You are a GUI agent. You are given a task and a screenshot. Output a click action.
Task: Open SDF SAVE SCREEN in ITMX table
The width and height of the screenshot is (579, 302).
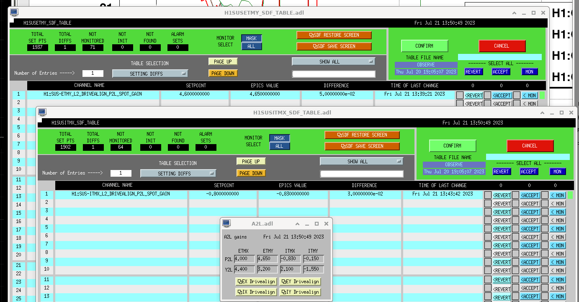pos(362,146)
